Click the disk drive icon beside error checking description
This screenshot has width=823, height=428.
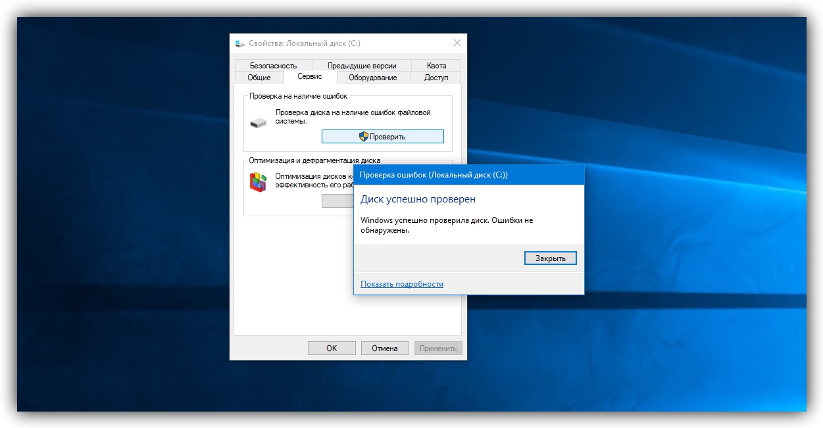click(257, 122)
